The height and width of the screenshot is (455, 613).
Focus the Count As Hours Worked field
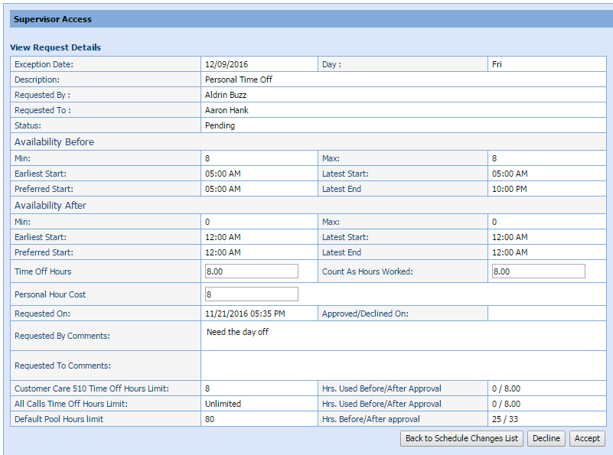[538, 271]
